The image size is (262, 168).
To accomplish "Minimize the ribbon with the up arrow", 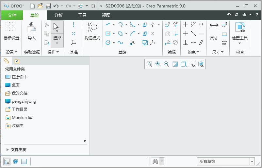I will pyautogui.click(x=229, y=14).
